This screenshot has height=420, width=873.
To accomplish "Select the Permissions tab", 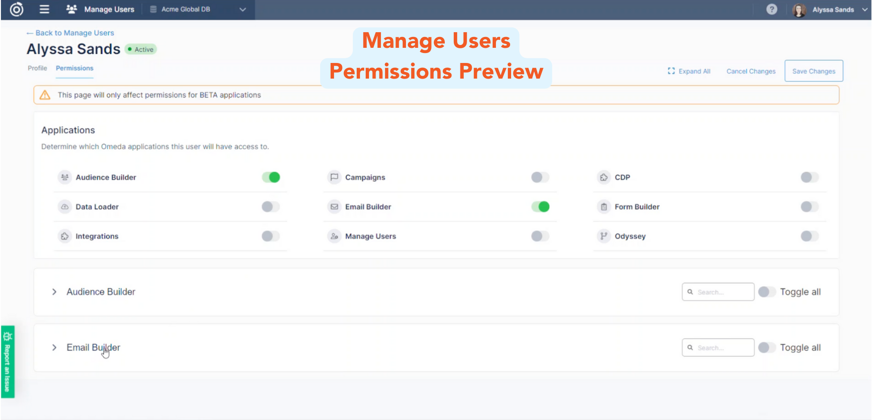I will tap(74, 68).
